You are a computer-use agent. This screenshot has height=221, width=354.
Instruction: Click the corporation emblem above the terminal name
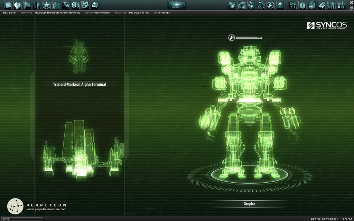[78, 56]
